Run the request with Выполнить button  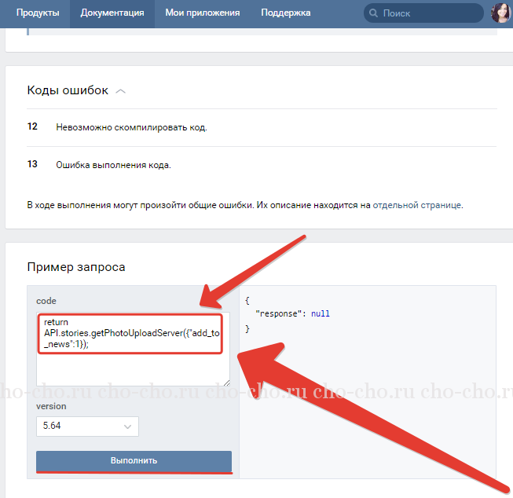coord(134,461)
